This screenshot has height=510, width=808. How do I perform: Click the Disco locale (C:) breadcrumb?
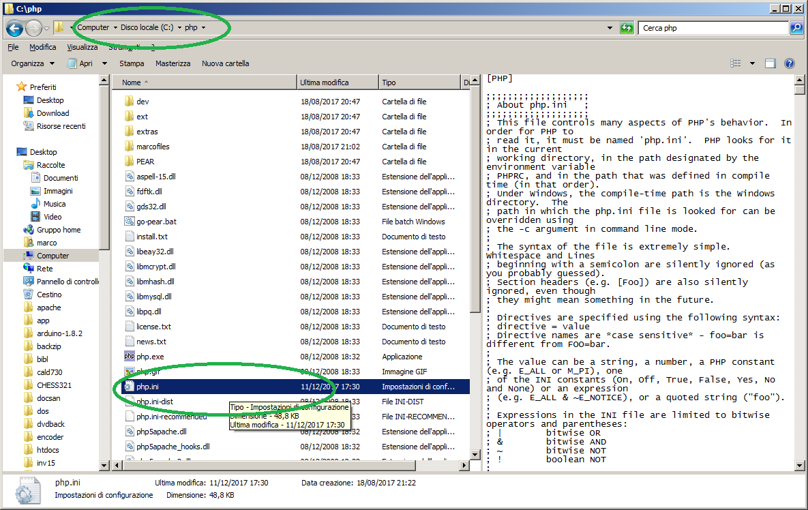[147, 28]
